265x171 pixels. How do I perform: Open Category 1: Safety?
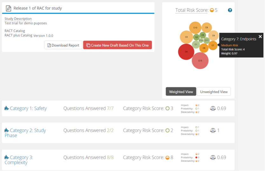28,108
